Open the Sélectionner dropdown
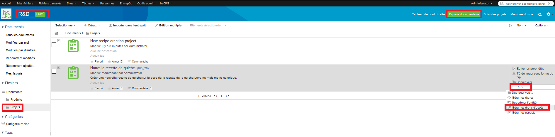Screen dimensions: 555x137 pos(65,26)
